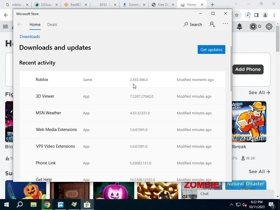Image resolution: width=280 pixels, height=210 pixels.
Task: Open Chrome tab search dropdown chevron
Action: click(236, 4)
